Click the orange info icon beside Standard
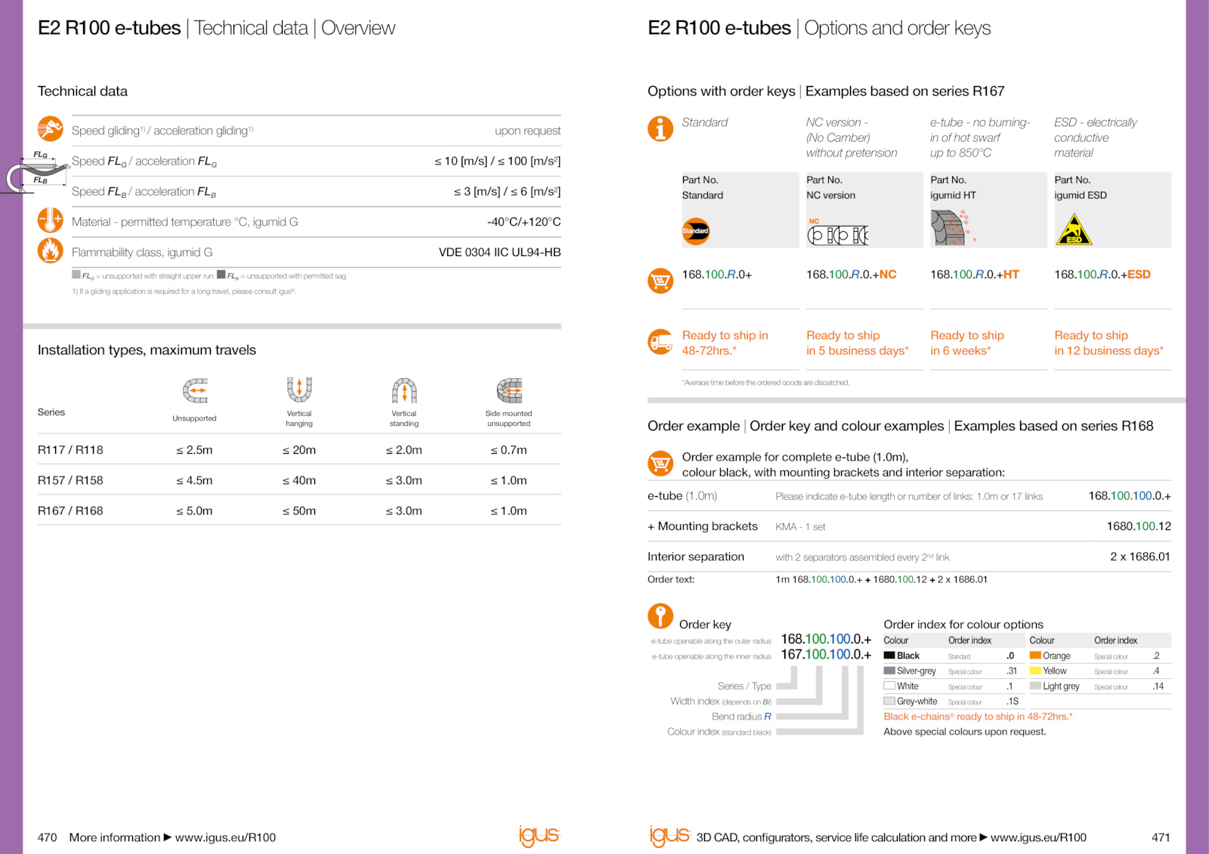 660,128
